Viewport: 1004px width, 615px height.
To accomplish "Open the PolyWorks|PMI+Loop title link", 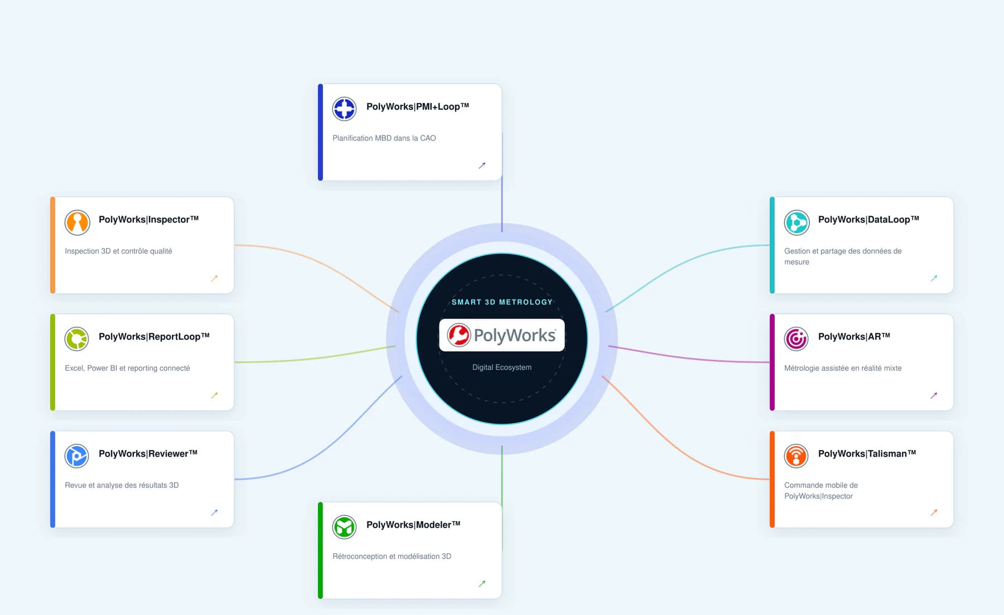I will point(417,106).
